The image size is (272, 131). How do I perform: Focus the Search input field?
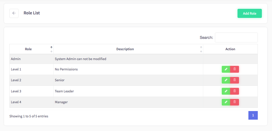tap(236, 37)
